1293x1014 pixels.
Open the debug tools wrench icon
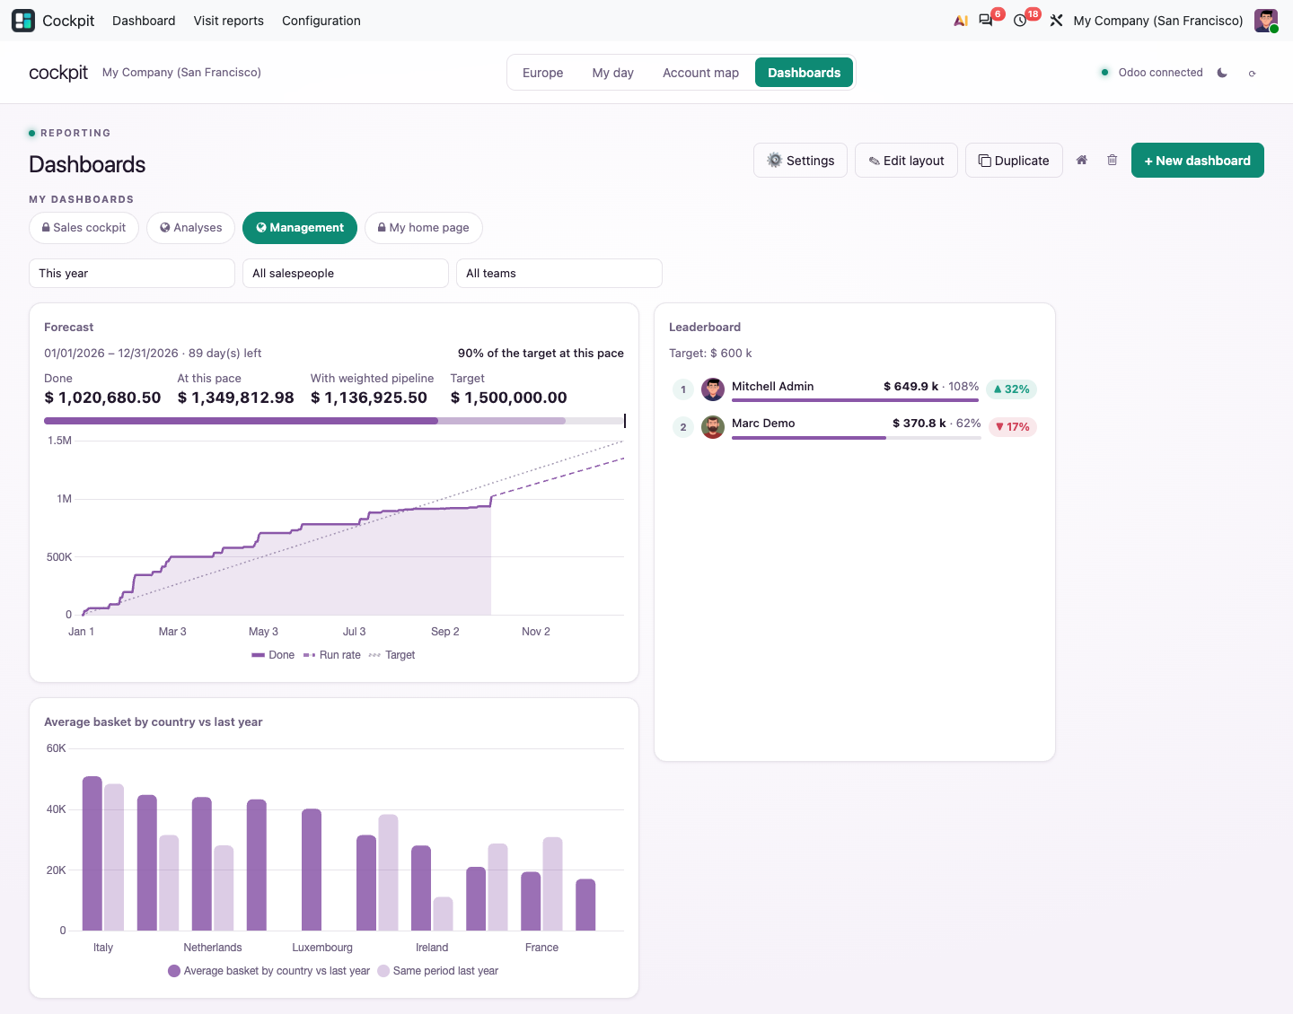click(x=1056, y=21)
